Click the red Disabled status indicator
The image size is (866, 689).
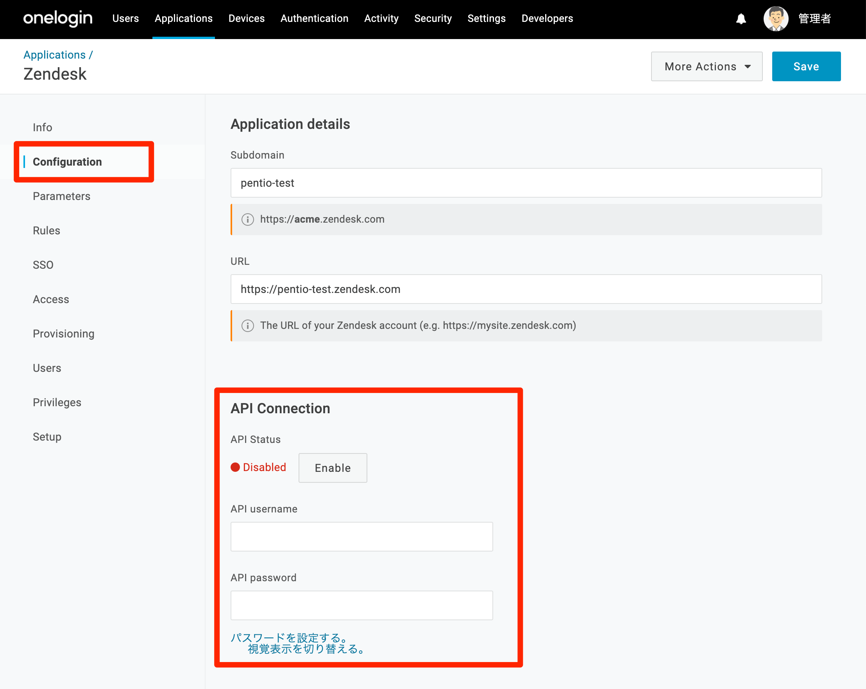click(258, 468)
